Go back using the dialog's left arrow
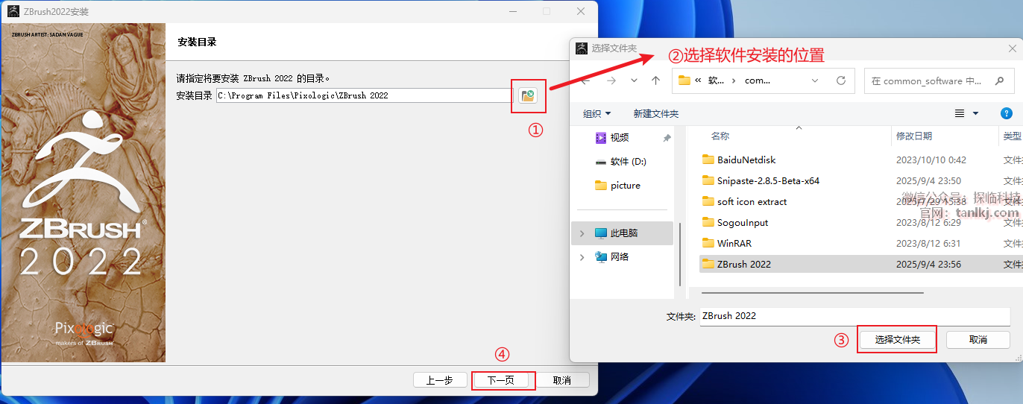This screenshot has height=404, width=1023. point(586,81)
